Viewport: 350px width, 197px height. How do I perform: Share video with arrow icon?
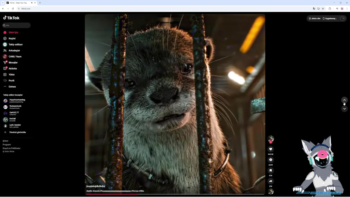[271, 181]
